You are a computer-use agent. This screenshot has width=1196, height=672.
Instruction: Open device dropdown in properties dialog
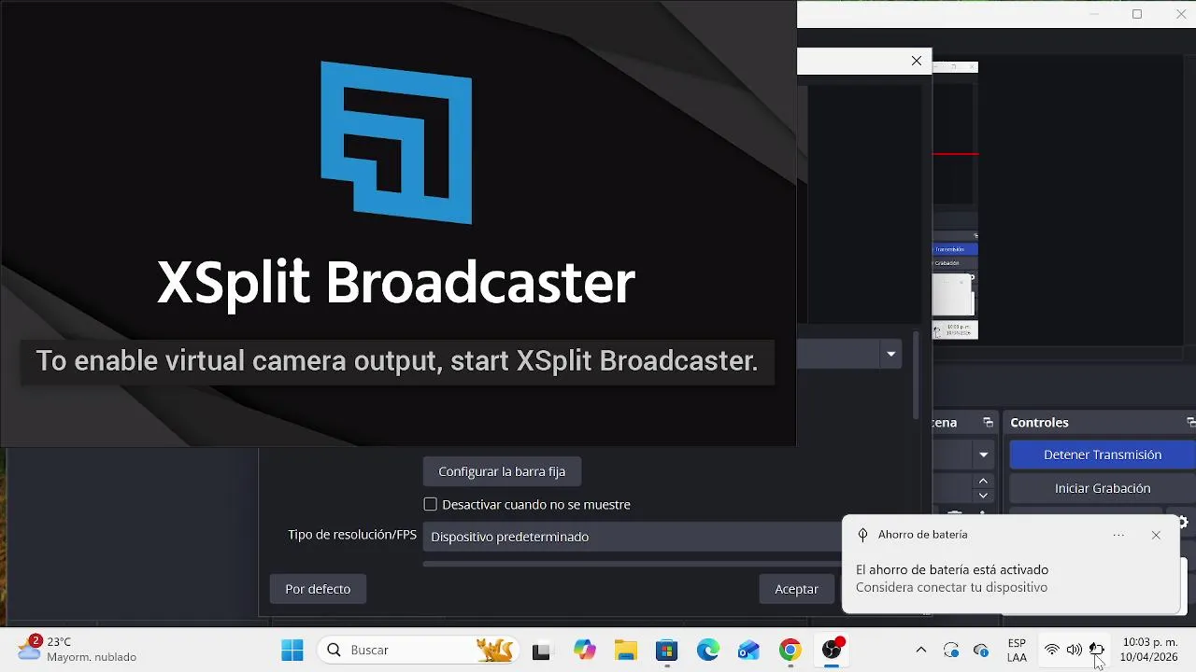[x=890, y=354]
